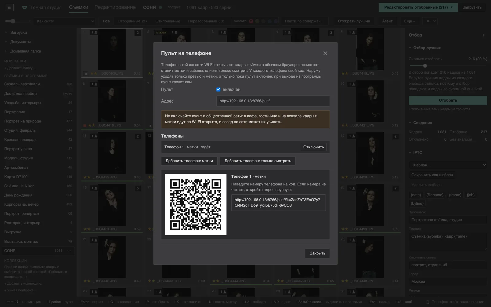Click Редактировать отобранные (217) button

[x=418, y=7]
